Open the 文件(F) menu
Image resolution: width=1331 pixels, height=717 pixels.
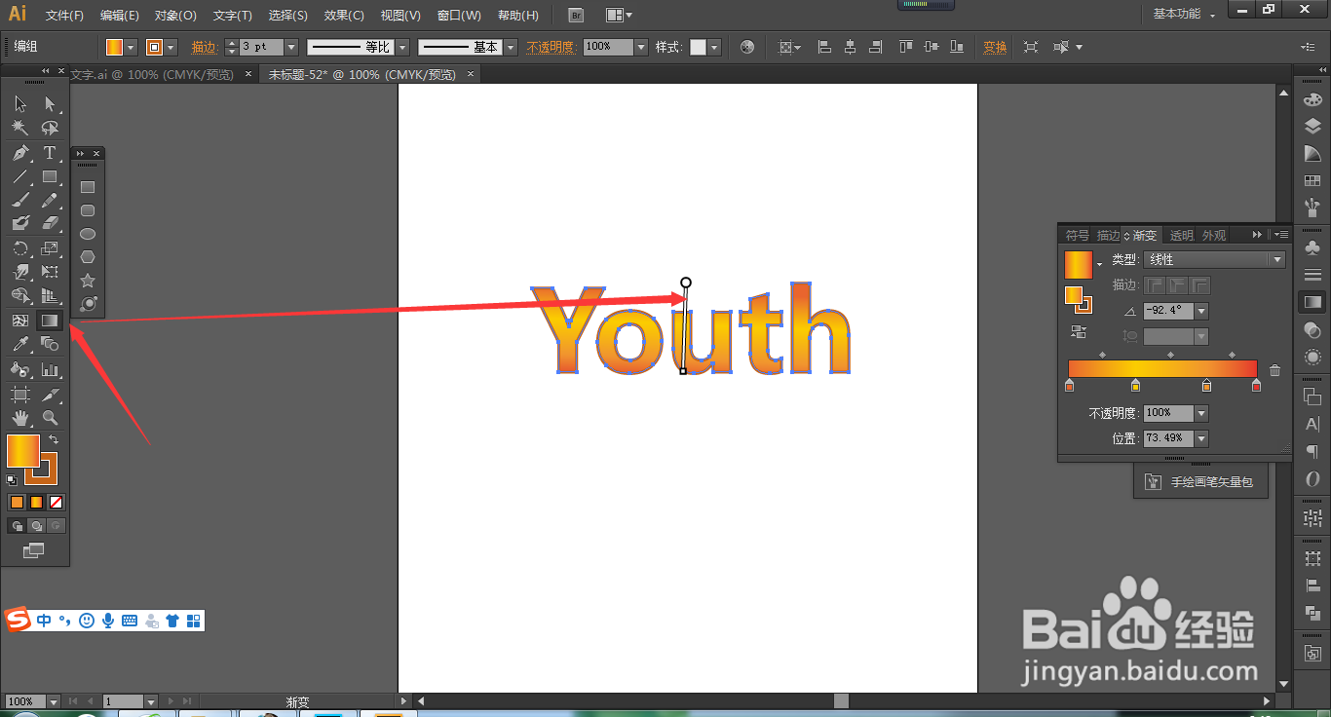(x=64, y=16)
